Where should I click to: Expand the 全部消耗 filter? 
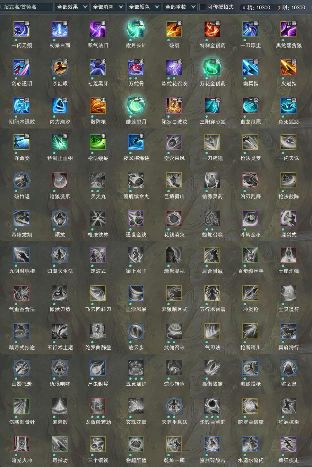coord(108,7)
